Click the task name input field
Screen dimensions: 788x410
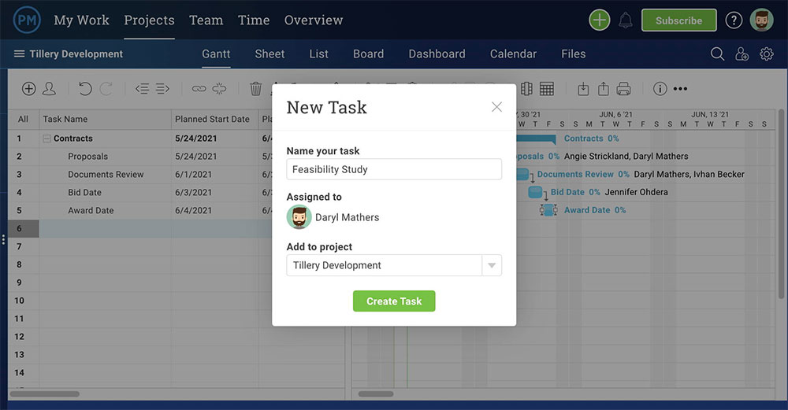[x=394, y=169]
